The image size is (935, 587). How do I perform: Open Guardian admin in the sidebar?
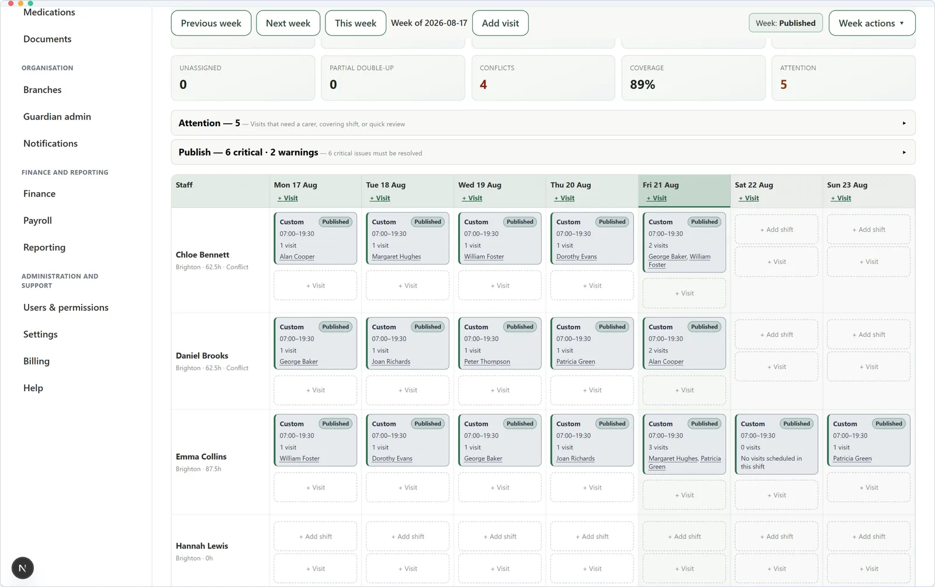point(57,117)
